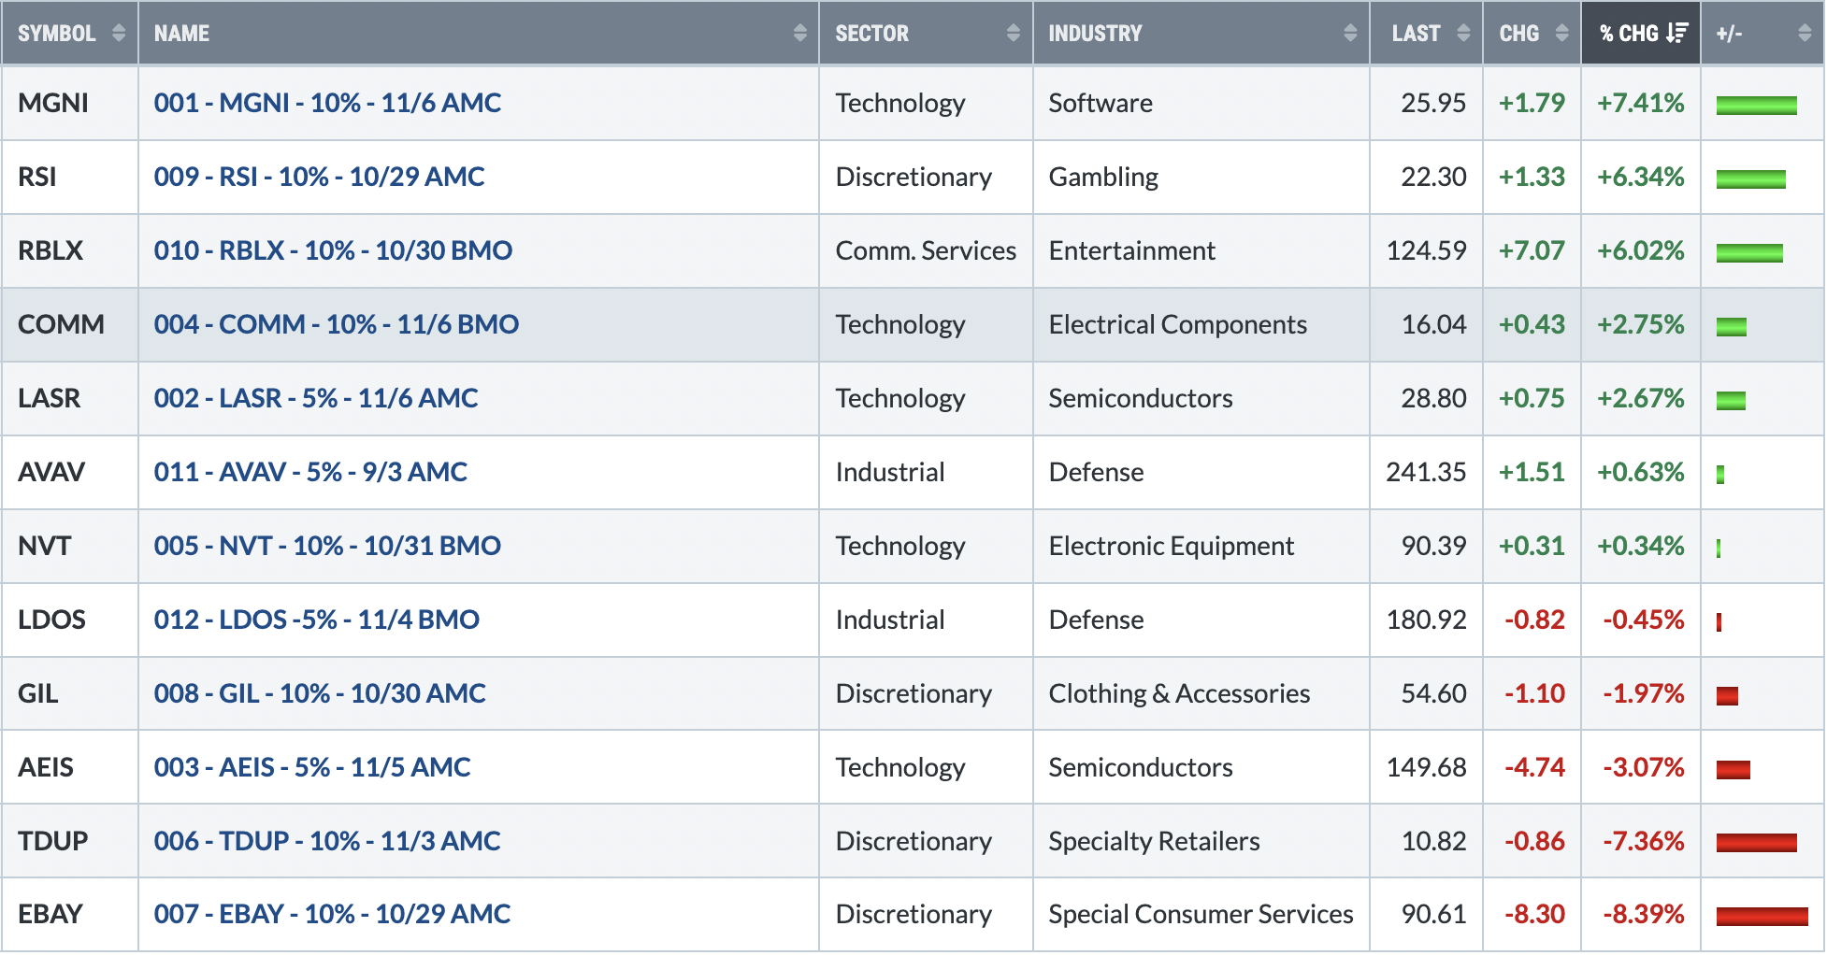Sort by LAST price arrow icon
The image size is (1827, 955).
[x=1463, y=34]
